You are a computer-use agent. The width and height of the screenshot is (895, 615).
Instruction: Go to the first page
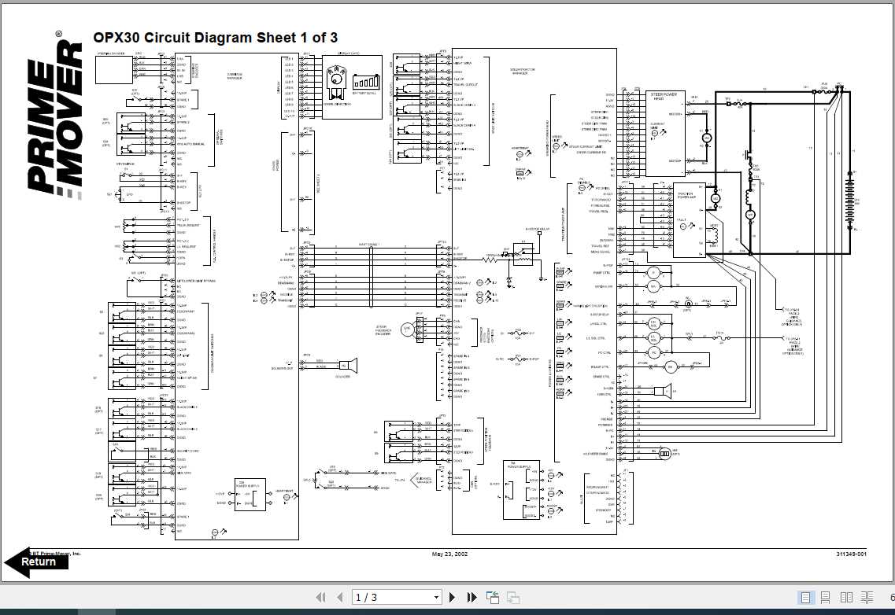point(321,598)
